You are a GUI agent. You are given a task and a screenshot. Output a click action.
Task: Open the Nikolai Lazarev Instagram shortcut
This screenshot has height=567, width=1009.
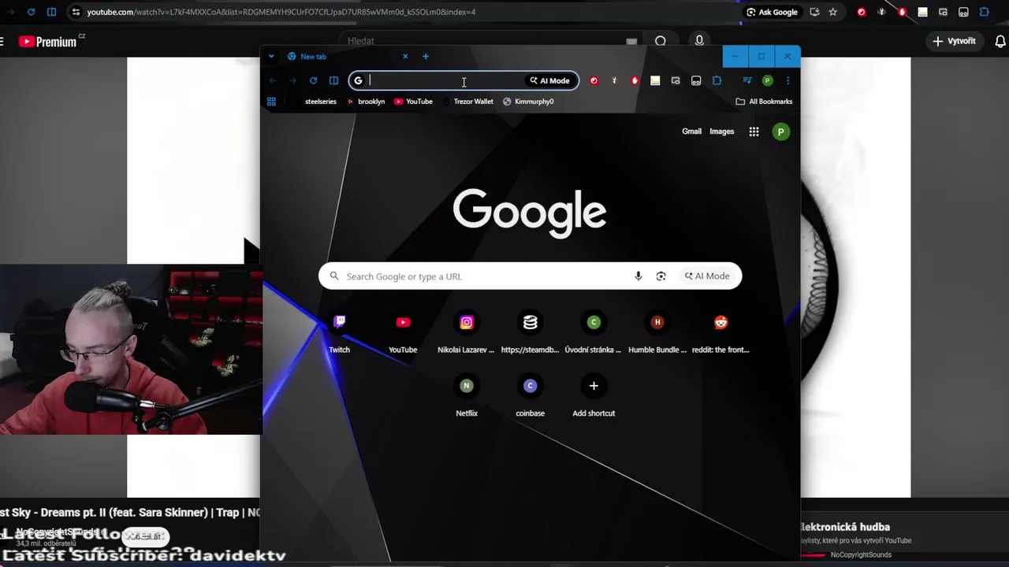click(x=466, y=332)
